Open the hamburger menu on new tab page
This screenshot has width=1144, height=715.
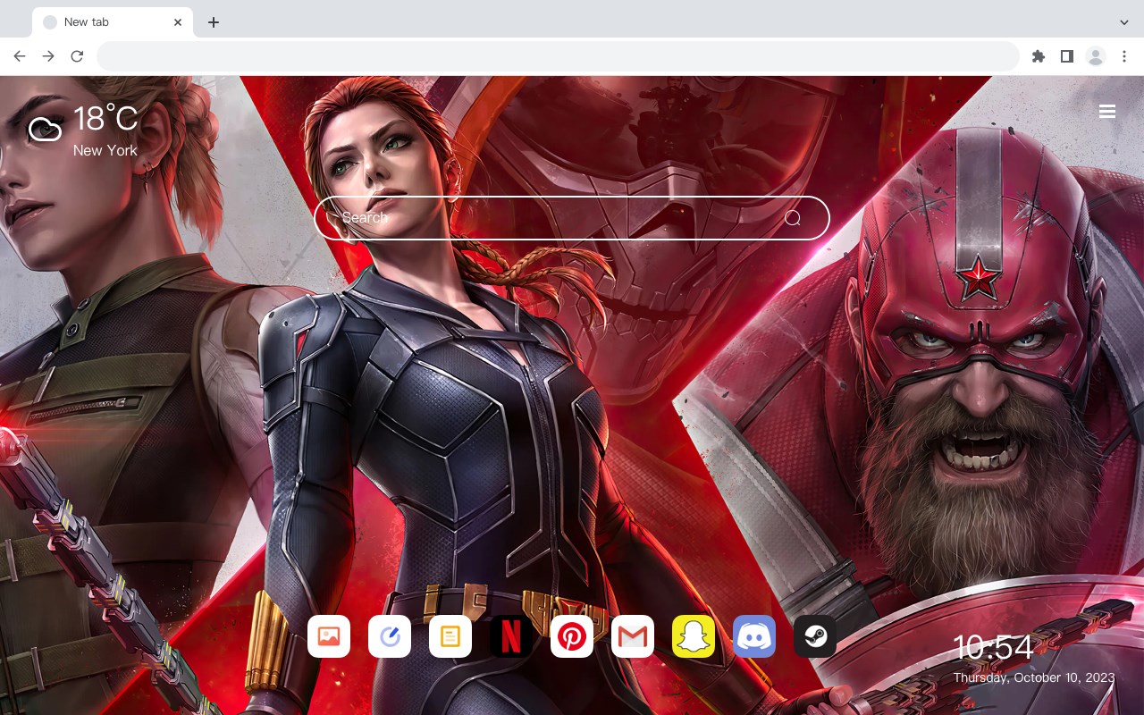tap(1107, 112)
